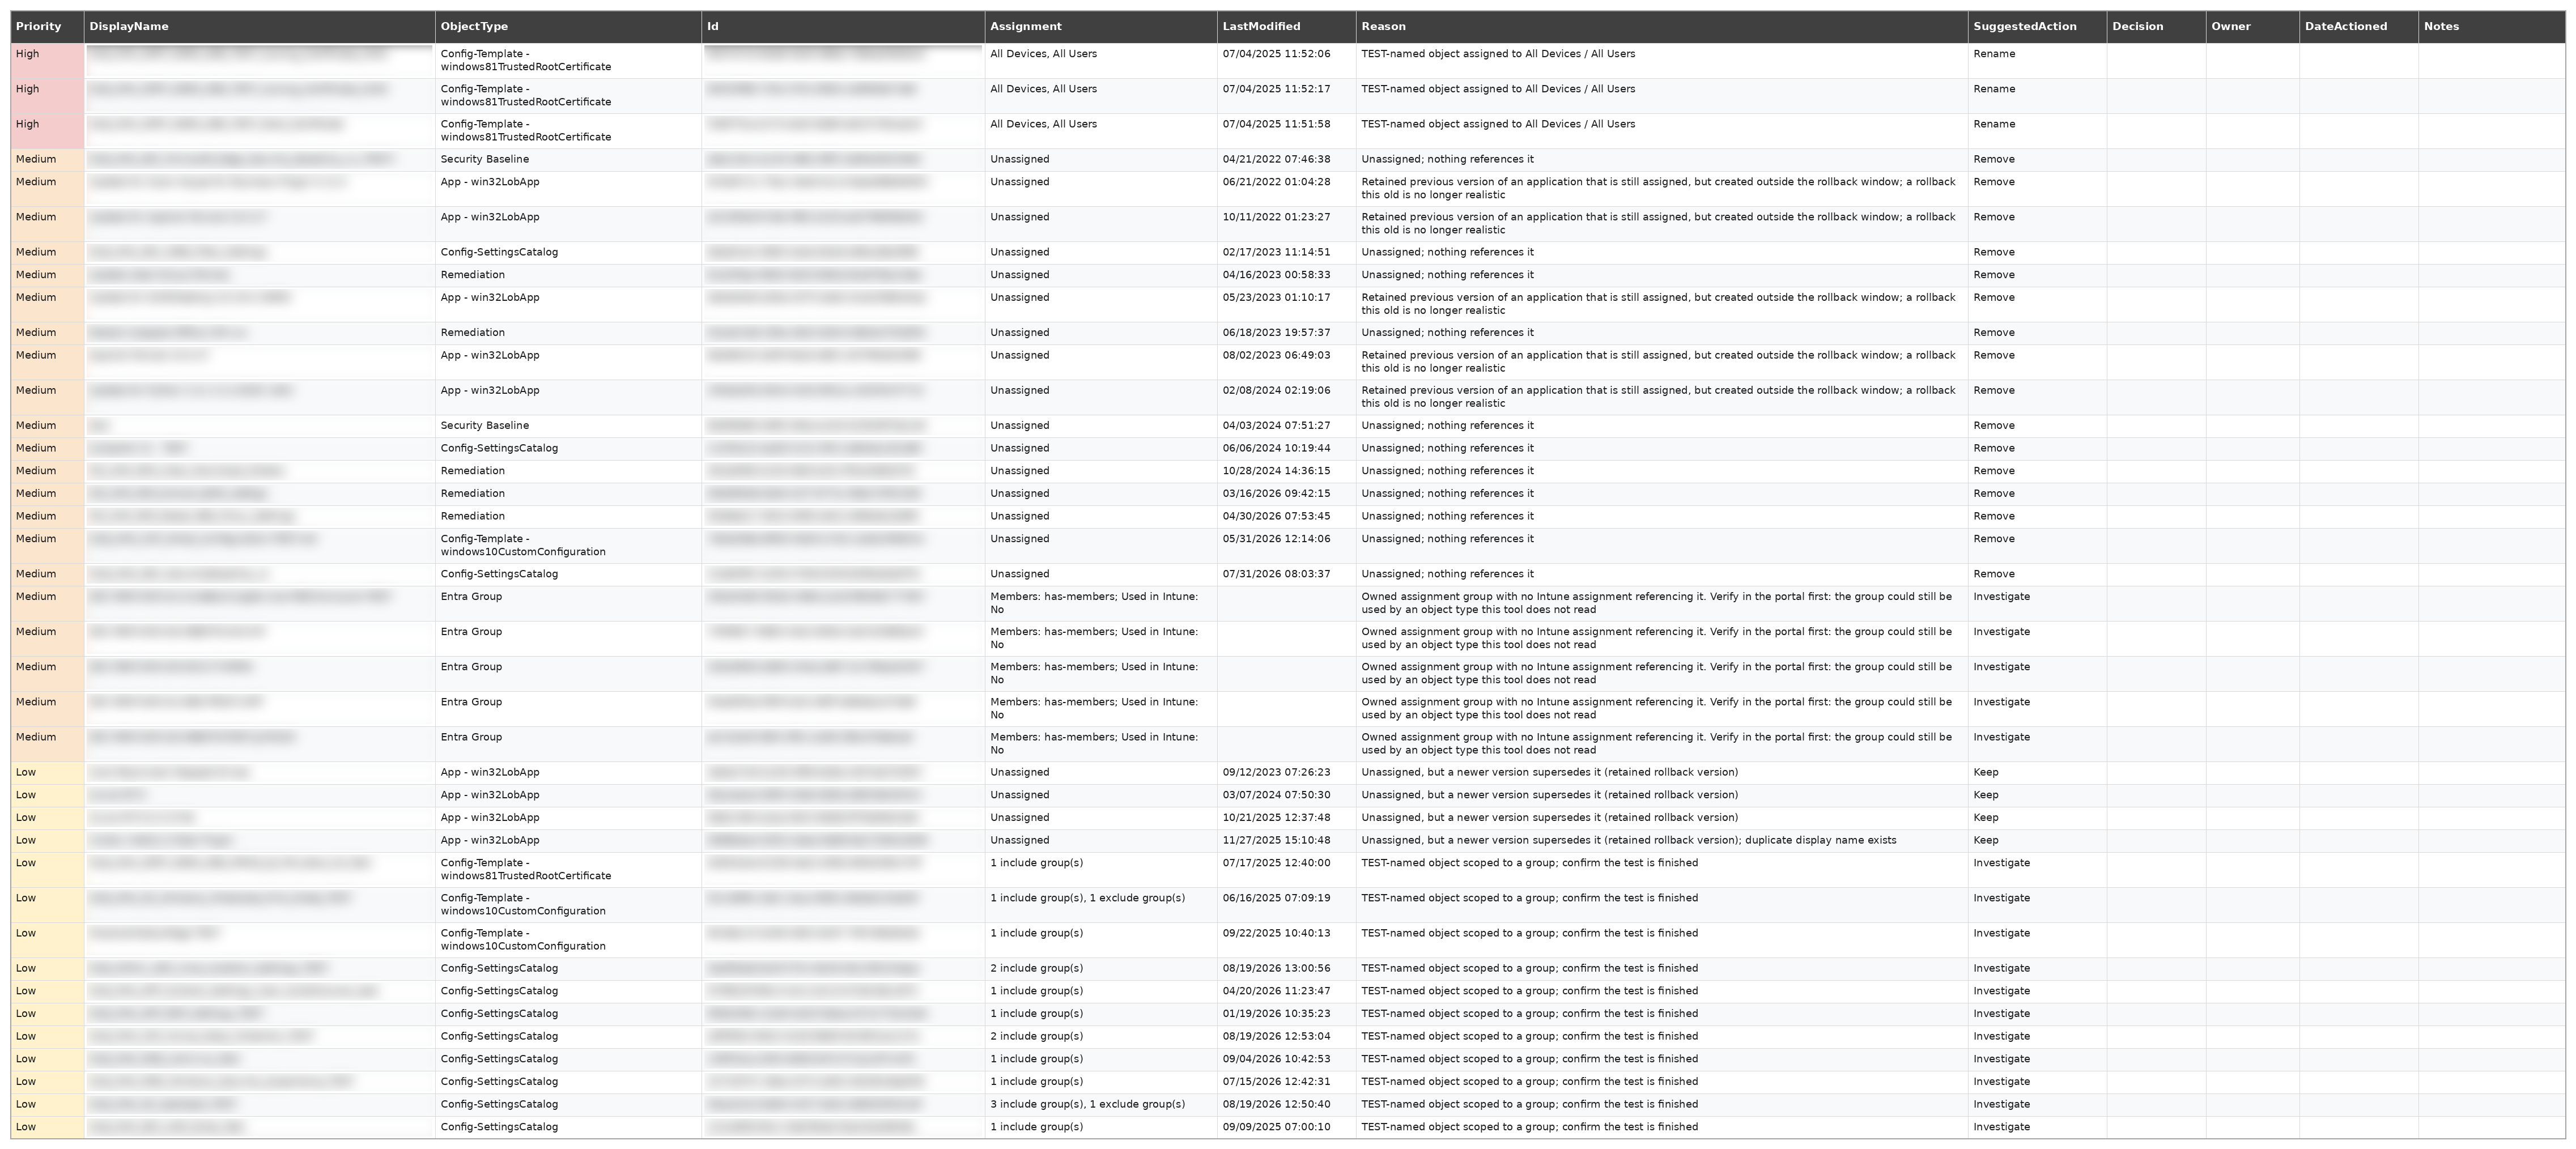Click the Low priority cell in 11/27/2025 15:10:48 row
The image size is (2576, 1149).
[x=47, y=840]
